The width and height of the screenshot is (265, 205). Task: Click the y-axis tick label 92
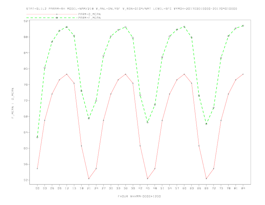click(26, 21)
